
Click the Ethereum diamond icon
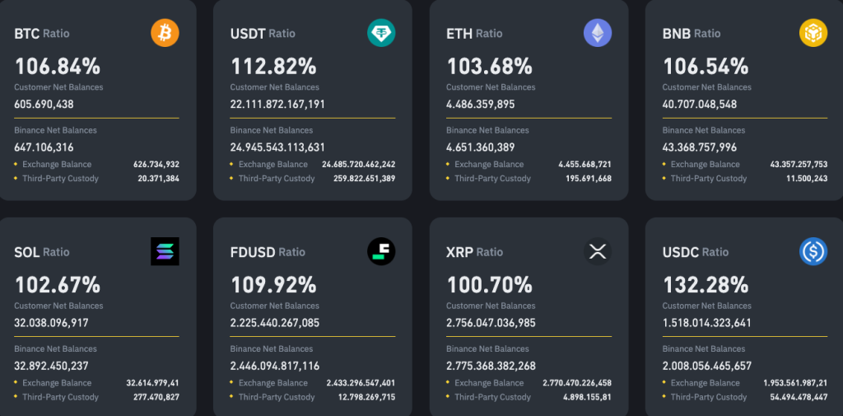(x=598, y=33)
